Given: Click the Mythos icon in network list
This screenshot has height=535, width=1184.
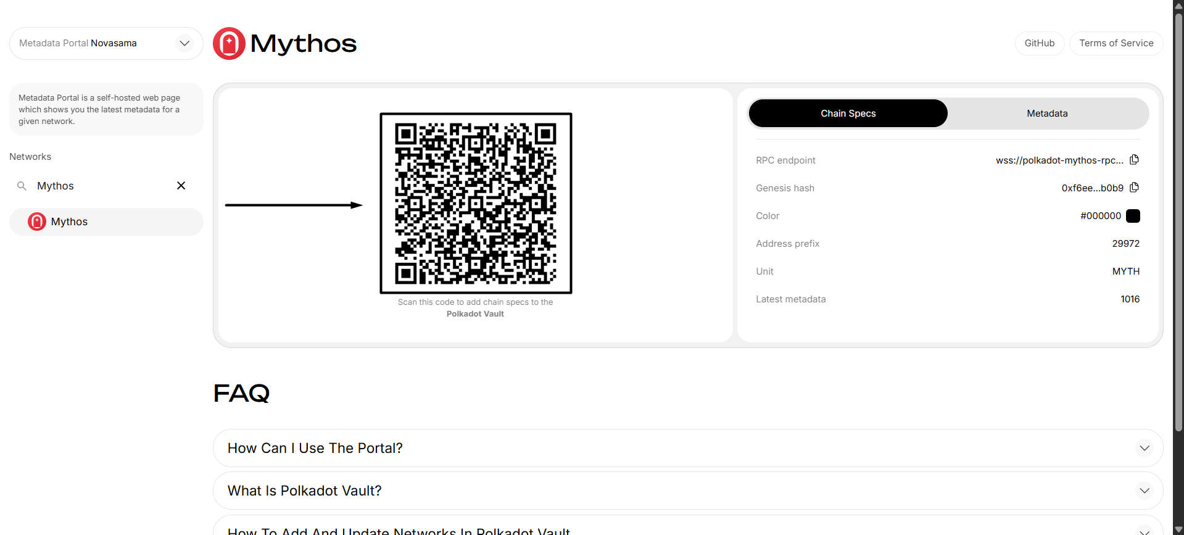Looking at the screenshot, I should click(37, 222).
